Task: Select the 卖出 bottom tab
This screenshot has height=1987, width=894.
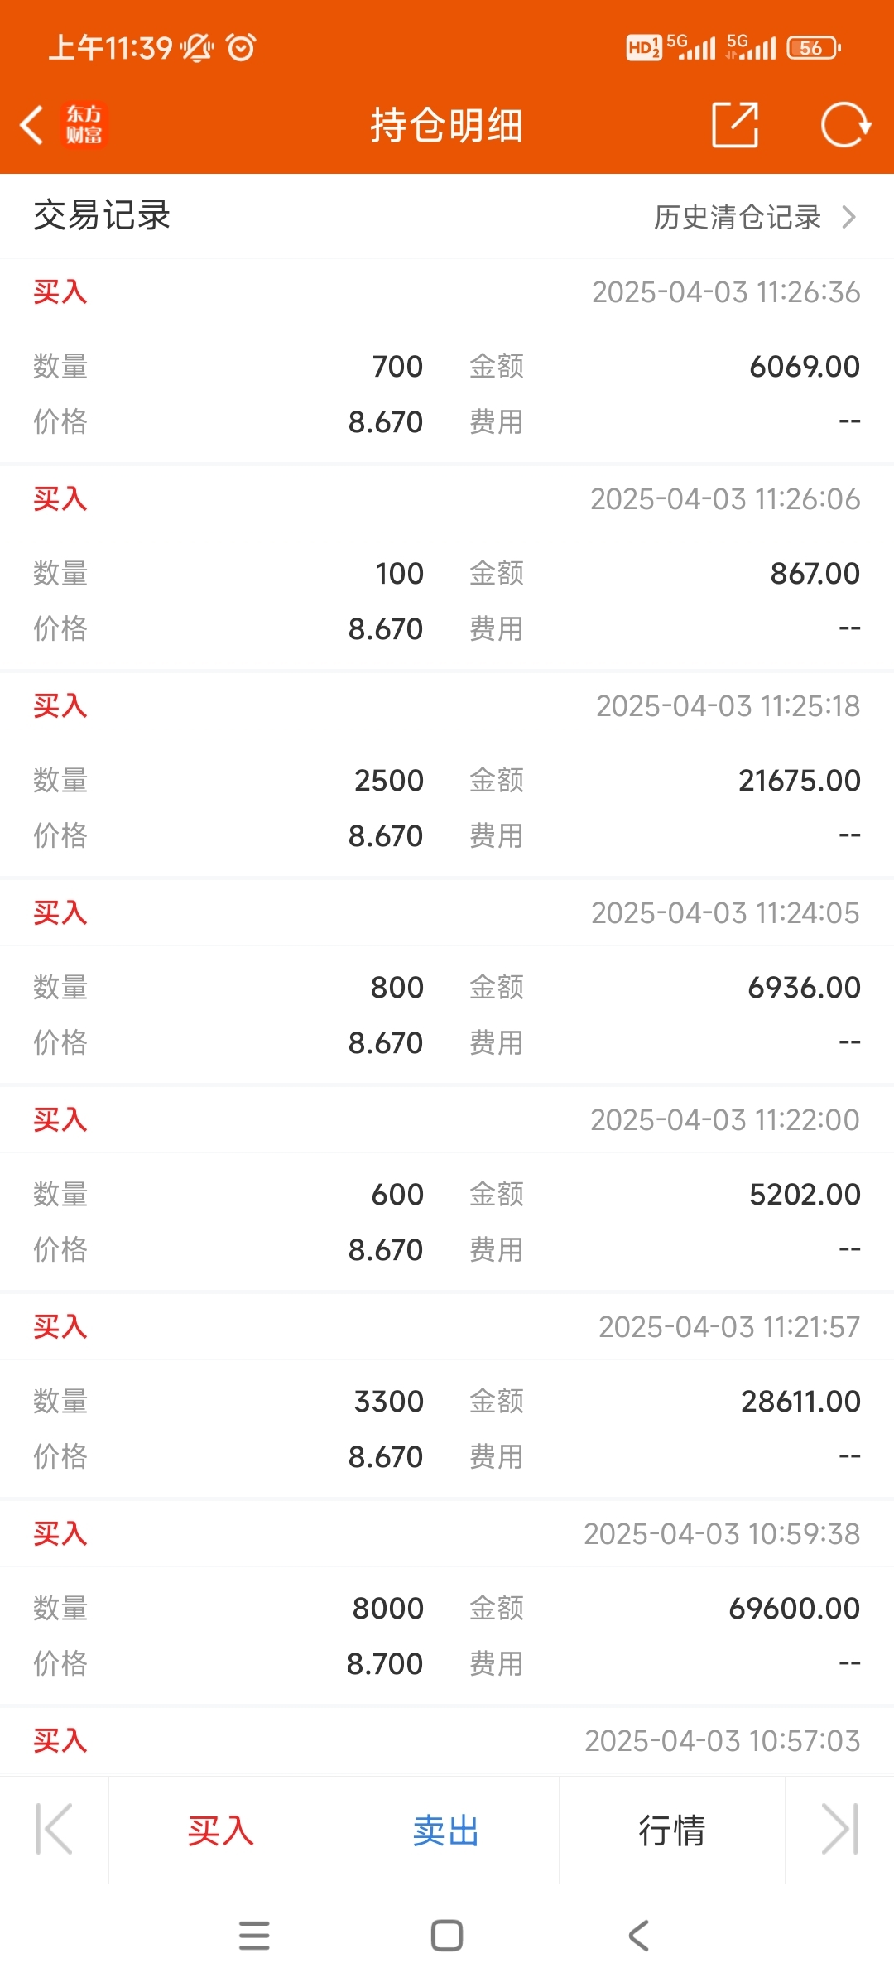Action: [x=446, y=1831]
